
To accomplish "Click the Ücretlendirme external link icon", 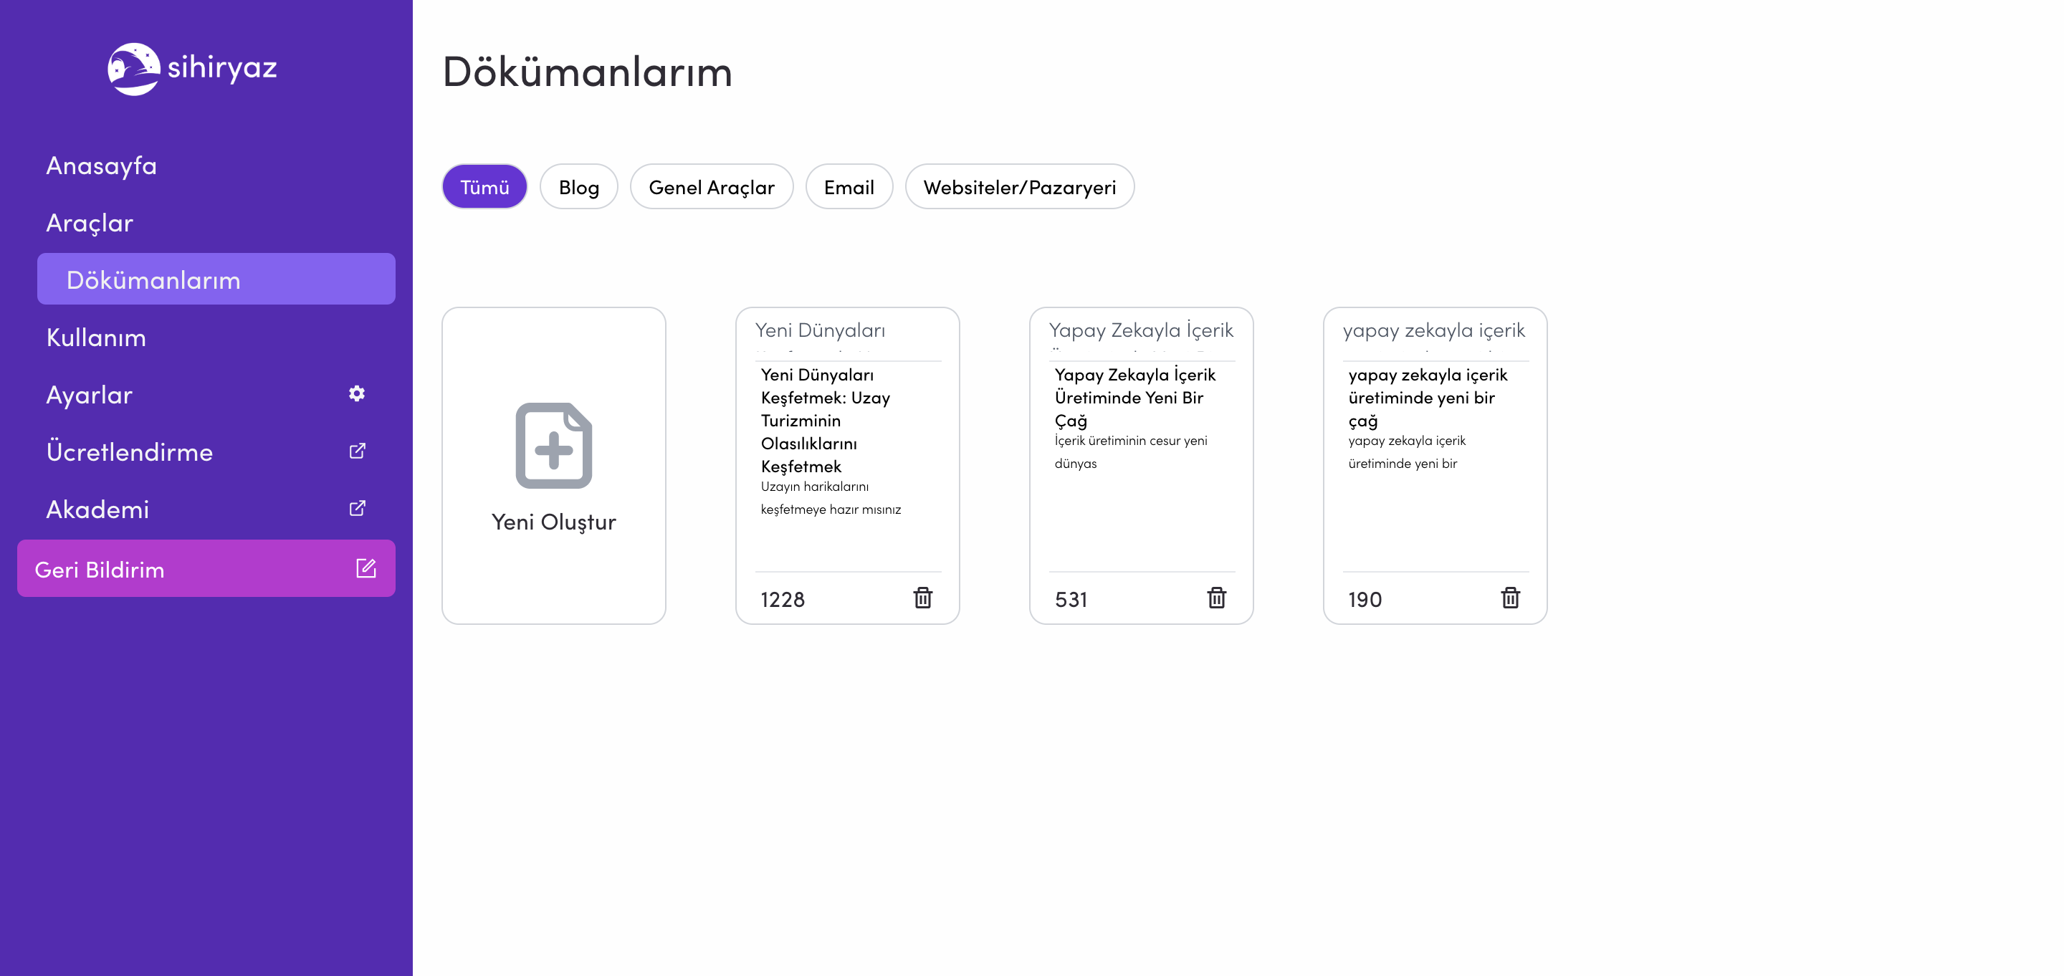I will (x=358, y=451).
